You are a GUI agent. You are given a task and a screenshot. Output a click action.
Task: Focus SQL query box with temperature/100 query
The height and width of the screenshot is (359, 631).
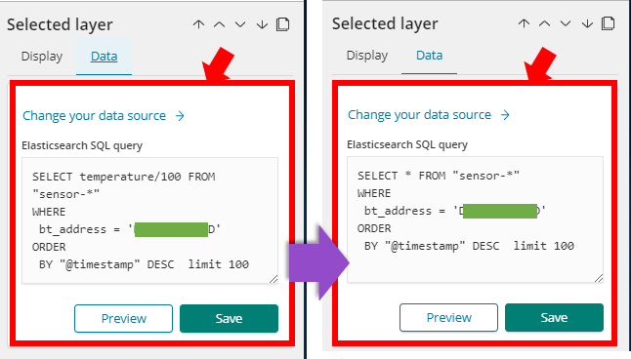click(x=149, y=220)
